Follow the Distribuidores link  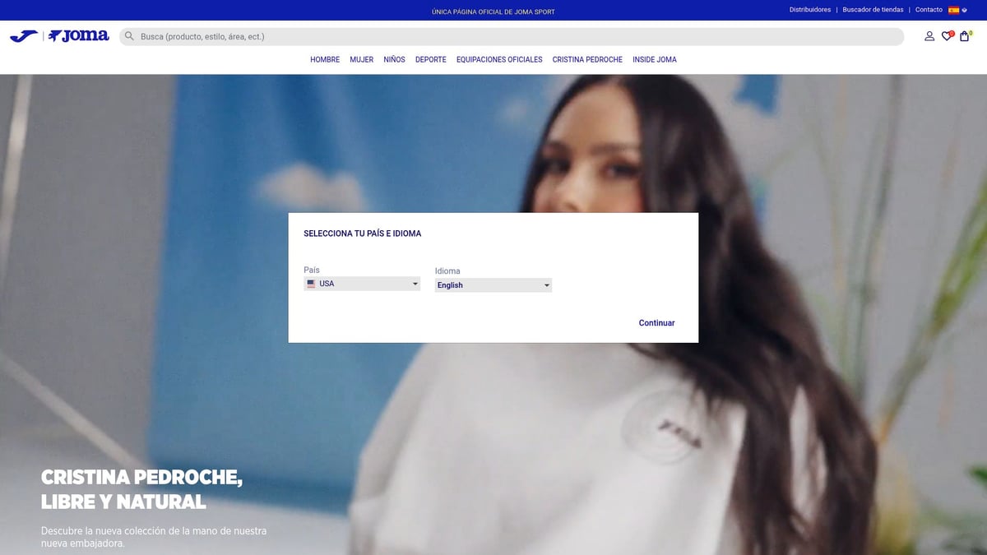[x=810, y=10]
